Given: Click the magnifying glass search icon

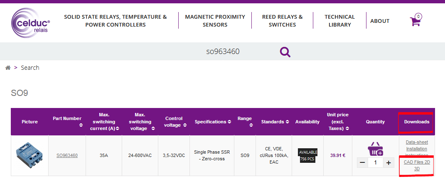Looking at the screenshot, I should 285,52.
